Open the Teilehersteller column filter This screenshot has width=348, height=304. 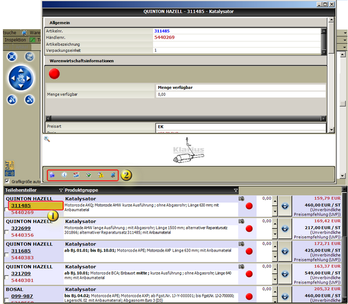pos(61,190)
